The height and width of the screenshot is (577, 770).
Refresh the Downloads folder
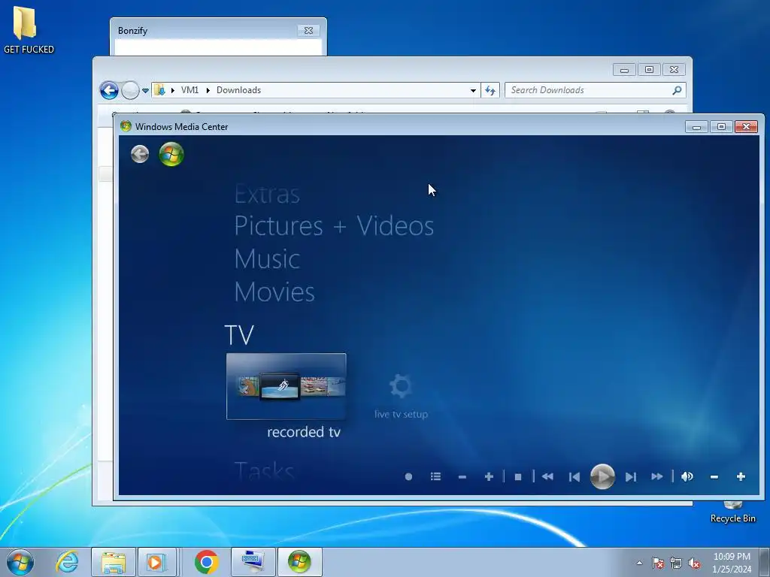[490, 90]
